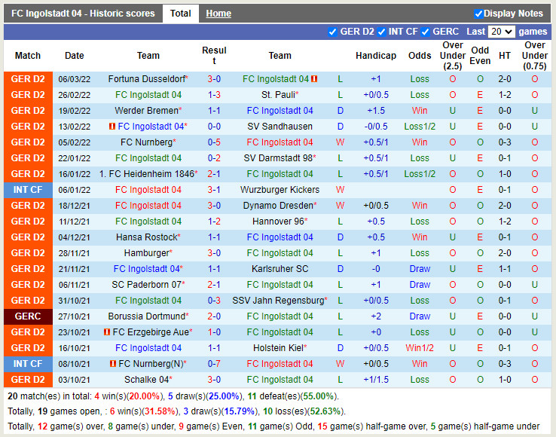Open the Borussia Dortmund team link

(x=146, y=316)
